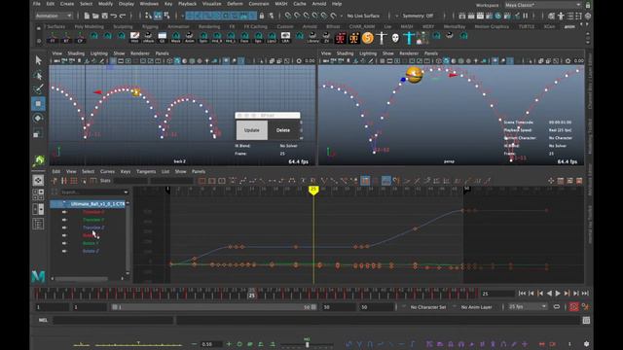The image size is (623, 350).
Task: Open the Tangents menu in Graph Editor
Action: (146, 171)
